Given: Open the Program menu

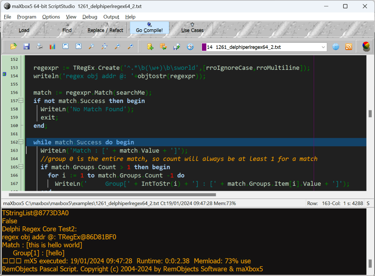Looking at the screenshot, I should (26, 17).
